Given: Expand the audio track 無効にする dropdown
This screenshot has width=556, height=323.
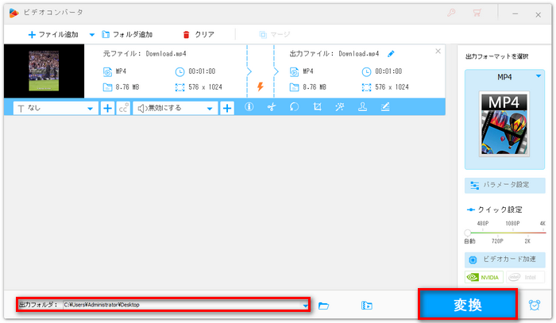Looking at the screenshot, I should tap(210, 108).
